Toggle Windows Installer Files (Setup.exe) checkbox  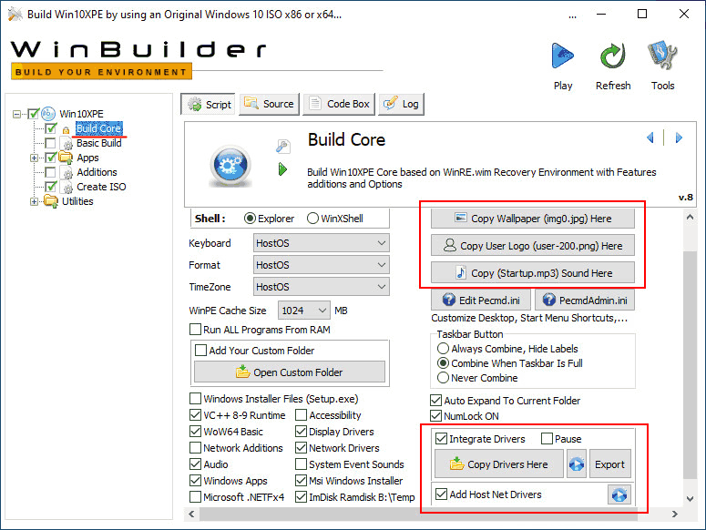click(195, 399)
